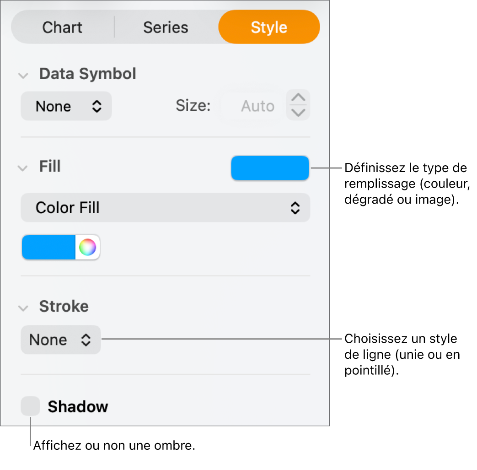The width and height of the screenshot is (477, 470).
Task: Click the down arrow of the Size stepper
Action: pyautogui.click(x=298, y=112)
